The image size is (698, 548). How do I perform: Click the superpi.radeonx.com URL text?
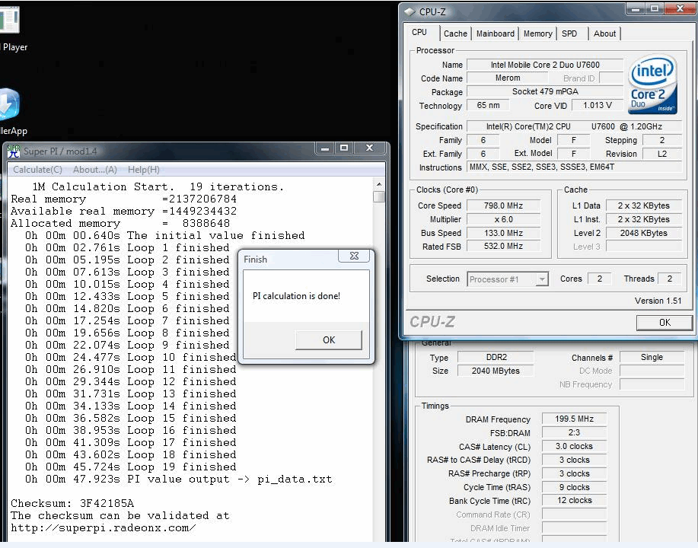[x=104, y=528]
